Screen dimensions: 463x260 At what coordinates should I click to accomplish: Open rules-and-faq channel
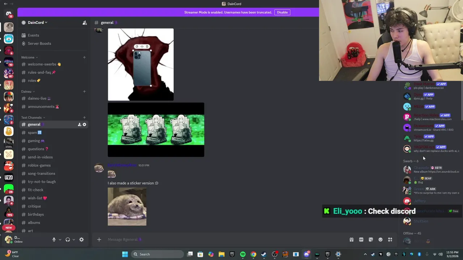point(39,73)
